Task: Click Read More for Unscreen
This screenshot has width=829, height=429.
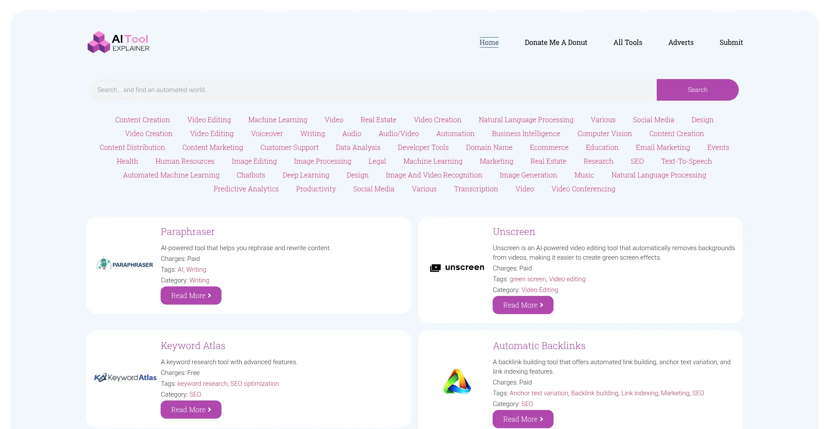Action: [523, 305]
